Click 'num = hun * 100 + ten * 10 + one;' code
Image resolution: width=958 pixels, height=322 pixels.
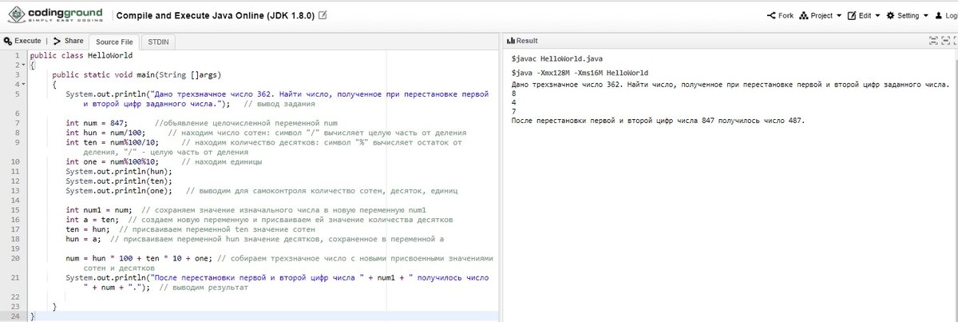(x=140, y=258)
